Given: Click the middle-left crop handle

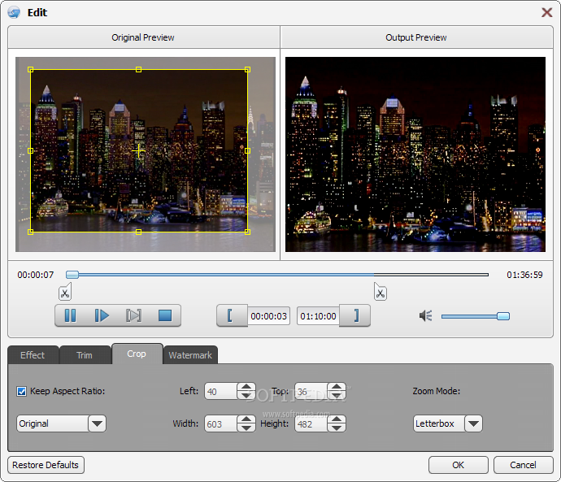Looking at the screenshot, I should [30, 151].
